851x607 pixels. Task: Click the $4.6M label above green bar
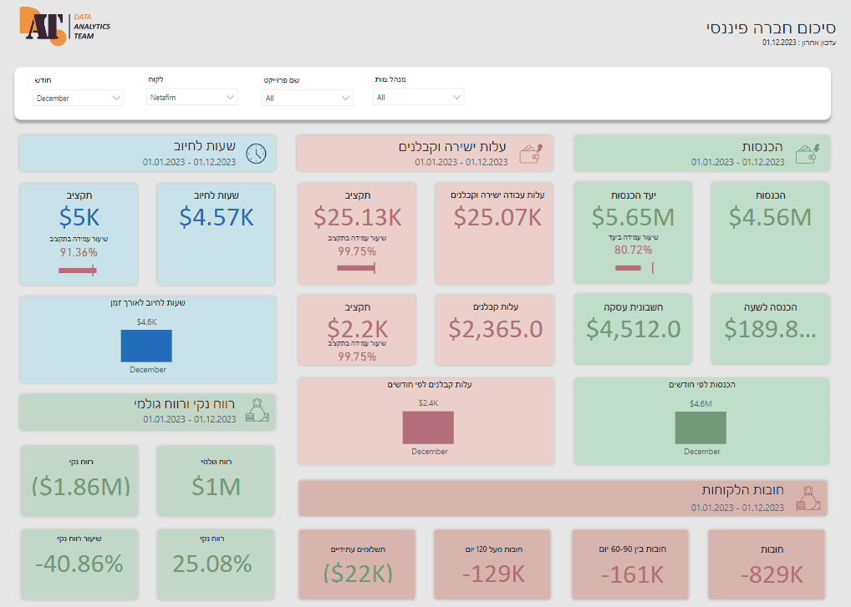click(x=701, y=404)
